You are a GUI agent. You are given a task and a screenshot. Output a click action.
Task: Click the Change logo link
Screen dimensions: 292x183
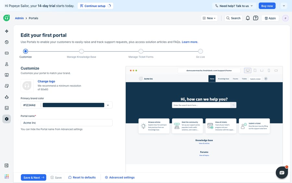(46, 81)
